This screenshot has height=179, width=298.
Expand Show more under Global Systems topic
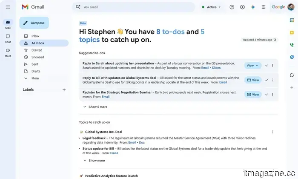tap(94, 161)
